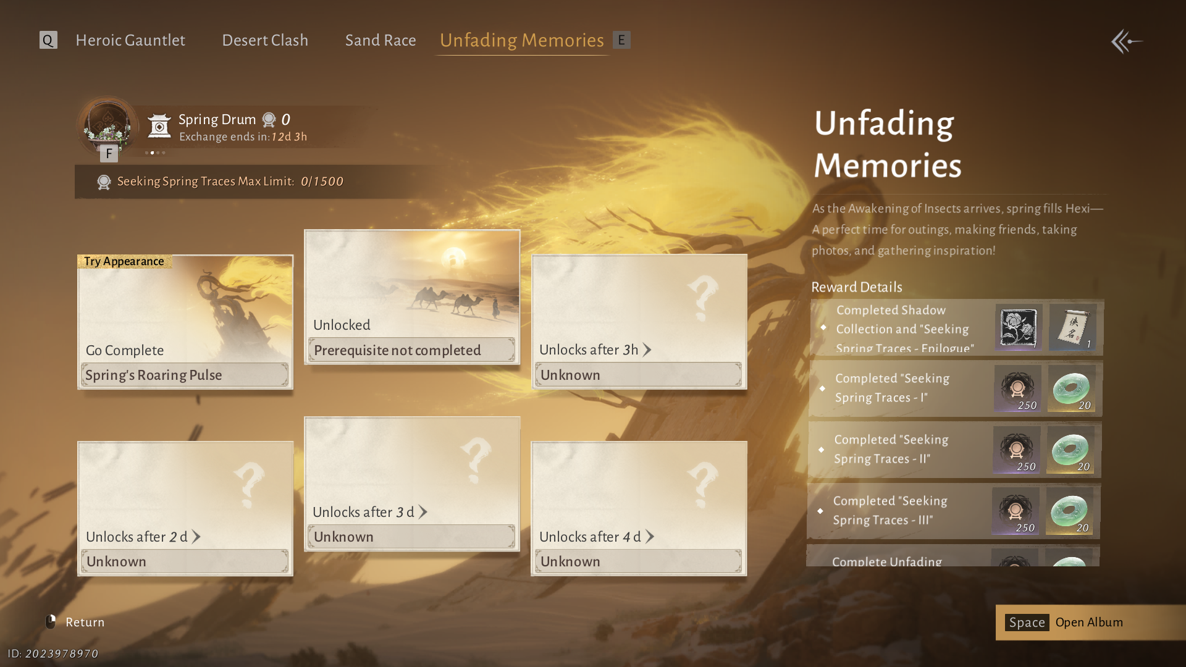This screenshot has width=1186, height=667.
Task: Switch to the Heroic Gauntlet tab
Action: pos(130,40)
